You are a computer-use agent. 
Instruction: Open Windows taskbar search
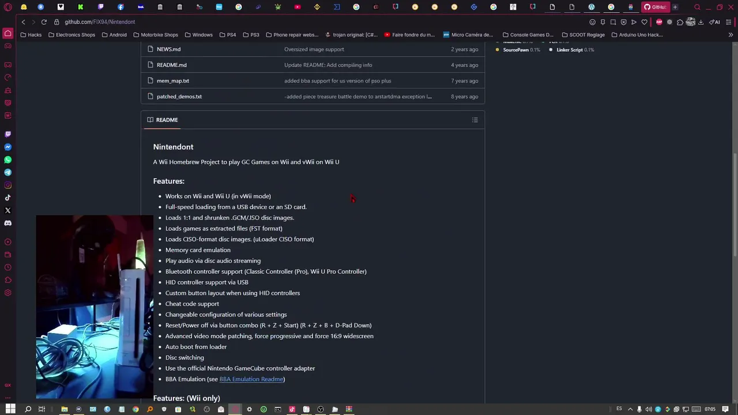pyautogui.click(x=28, y=409)
